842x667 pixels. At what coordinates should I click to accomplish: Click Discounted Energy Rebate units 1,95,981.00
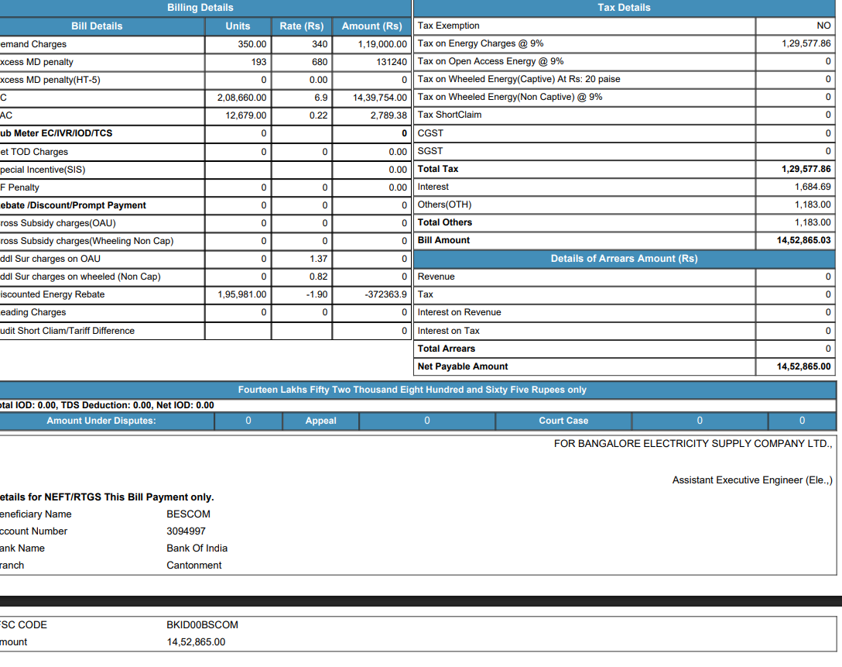[241, 294]
